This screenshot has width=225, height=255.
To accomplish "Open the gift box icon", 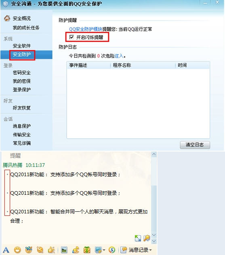I will tap(87, 250).
